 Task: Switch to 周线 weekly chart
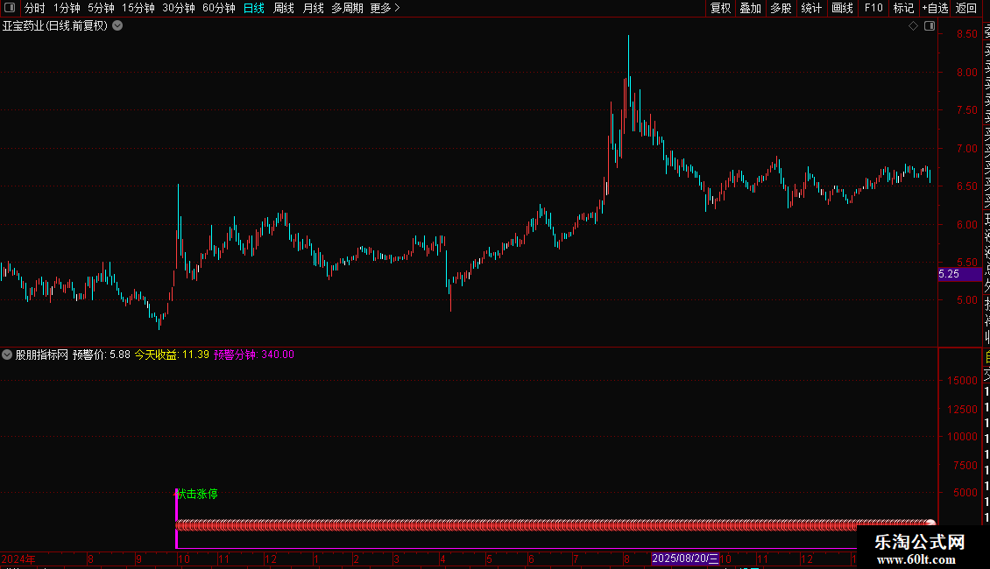(x=284, y=8)
